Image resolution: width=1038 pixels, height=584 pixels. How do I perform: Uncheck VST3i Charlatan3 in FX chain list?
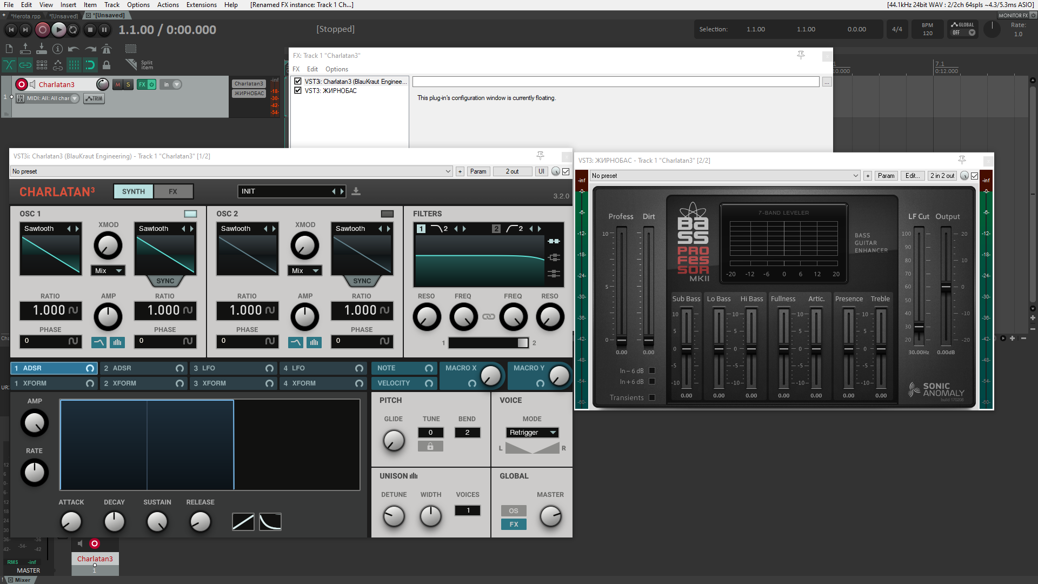coord(298,82)
